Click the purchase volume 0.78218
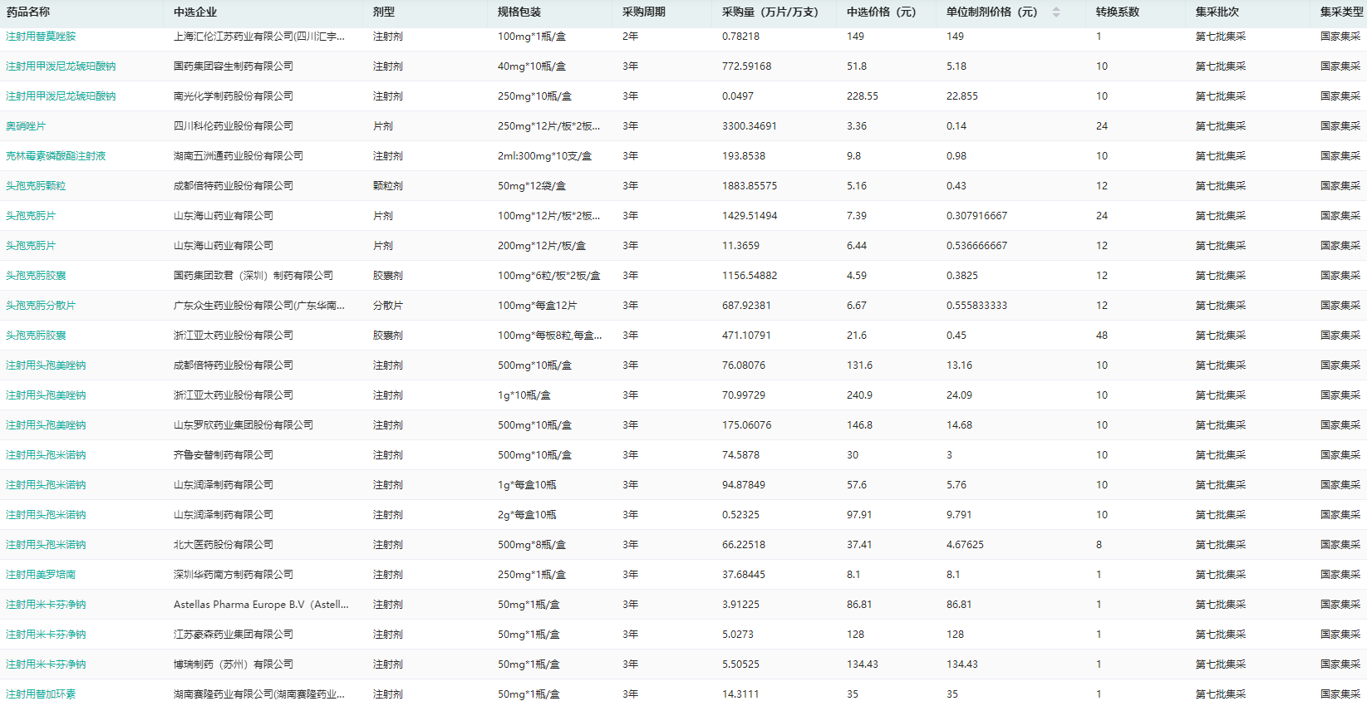1367x706 pixels. pos(741,37)
